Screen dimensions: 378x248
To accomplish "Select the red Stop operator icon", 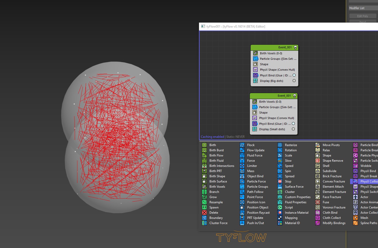I will pyautogui.click(x=280, y=181).
